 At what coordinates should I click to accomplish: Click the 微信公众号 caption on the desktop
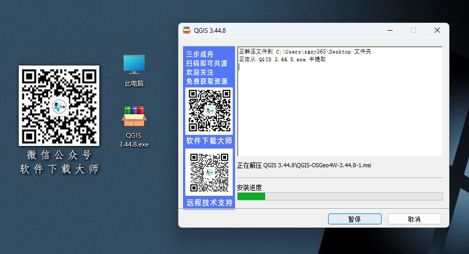[x=59, y=155]
